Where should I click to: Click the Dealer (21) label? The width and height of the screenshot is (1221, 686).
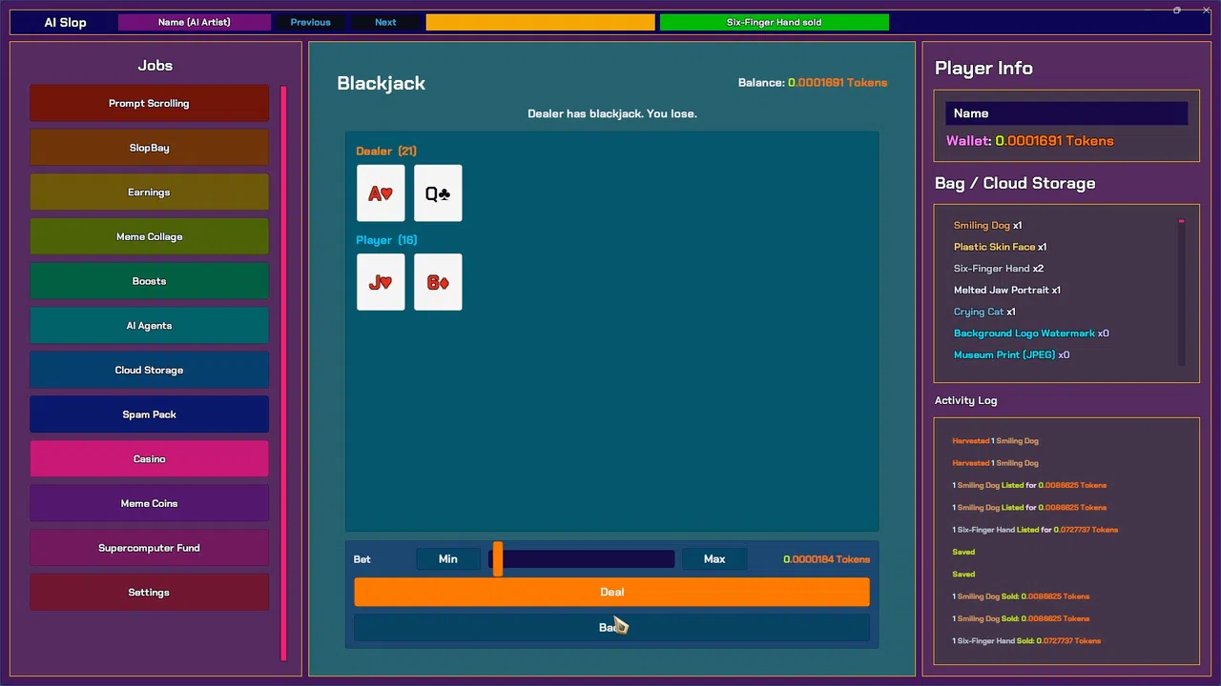click(386, 151)
